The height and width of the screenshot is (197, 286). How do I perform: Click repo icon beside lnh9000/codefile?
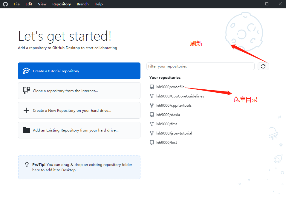152,87
